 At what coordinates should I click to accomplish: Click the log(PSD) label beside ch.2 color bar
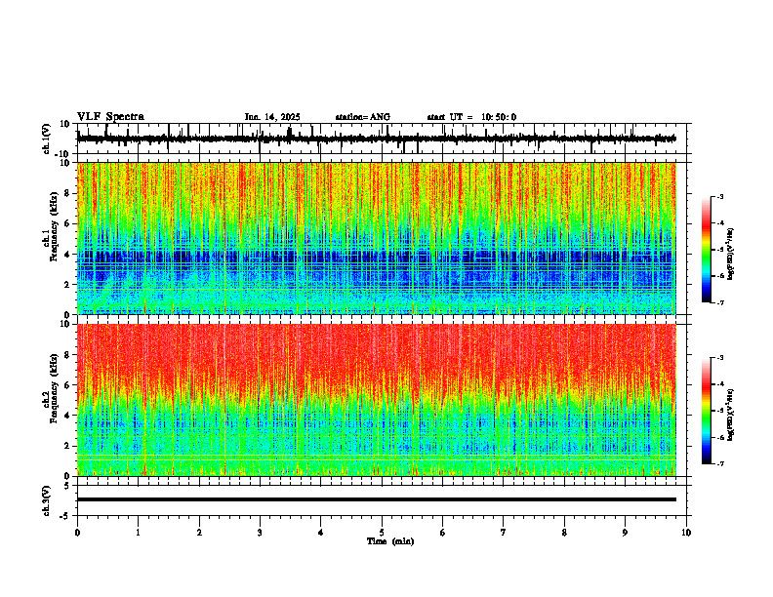[731, 415]
